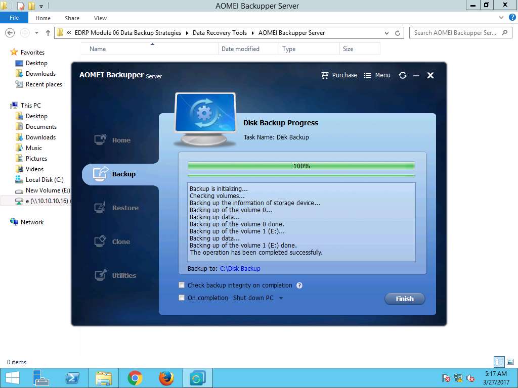
Task: Select the Backup tab in AOMEI sidebar
Action: (114, 174)
